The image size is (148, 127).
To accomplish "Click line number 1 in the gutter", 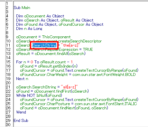I will click(7, 4).
